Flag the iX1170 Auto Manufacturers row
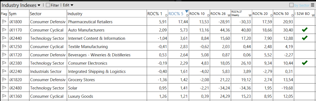The width and height of the screenshot is (316, 101). pos(4,30)
